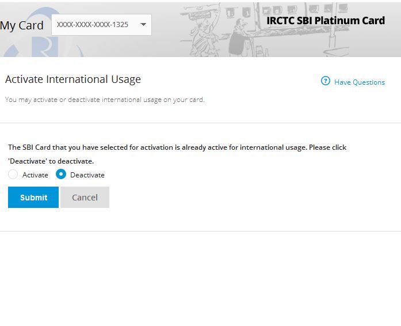The height and width of the screenshot is (326, 401).
Task: Click the dropdown arrow beside card number
Action: pos(143,25)
